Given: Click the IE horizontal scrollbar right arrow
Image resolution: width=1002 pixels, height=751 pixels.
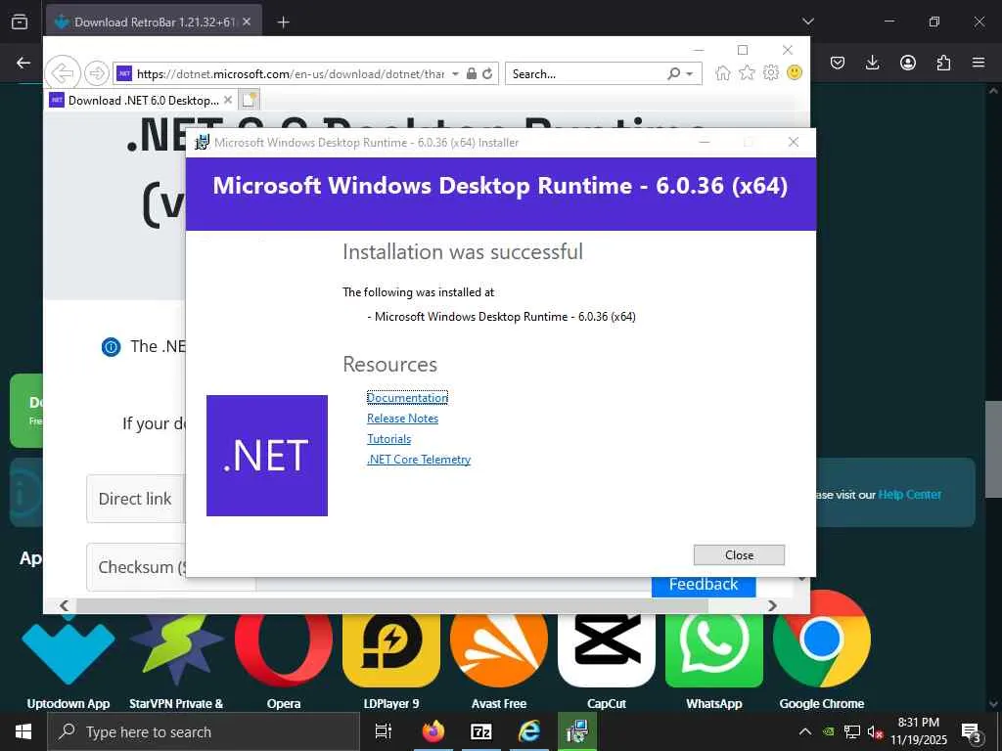Looking at the screenshot, I should (x=772, y=605).
